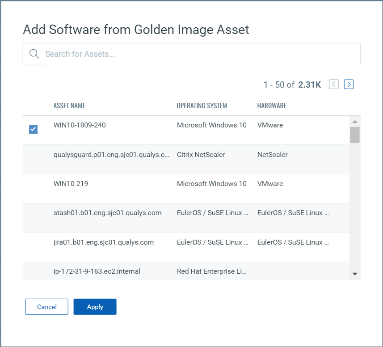Apply the selected golden image asset
The width and height of the screenshot is (383, 347).
[95, 307]
